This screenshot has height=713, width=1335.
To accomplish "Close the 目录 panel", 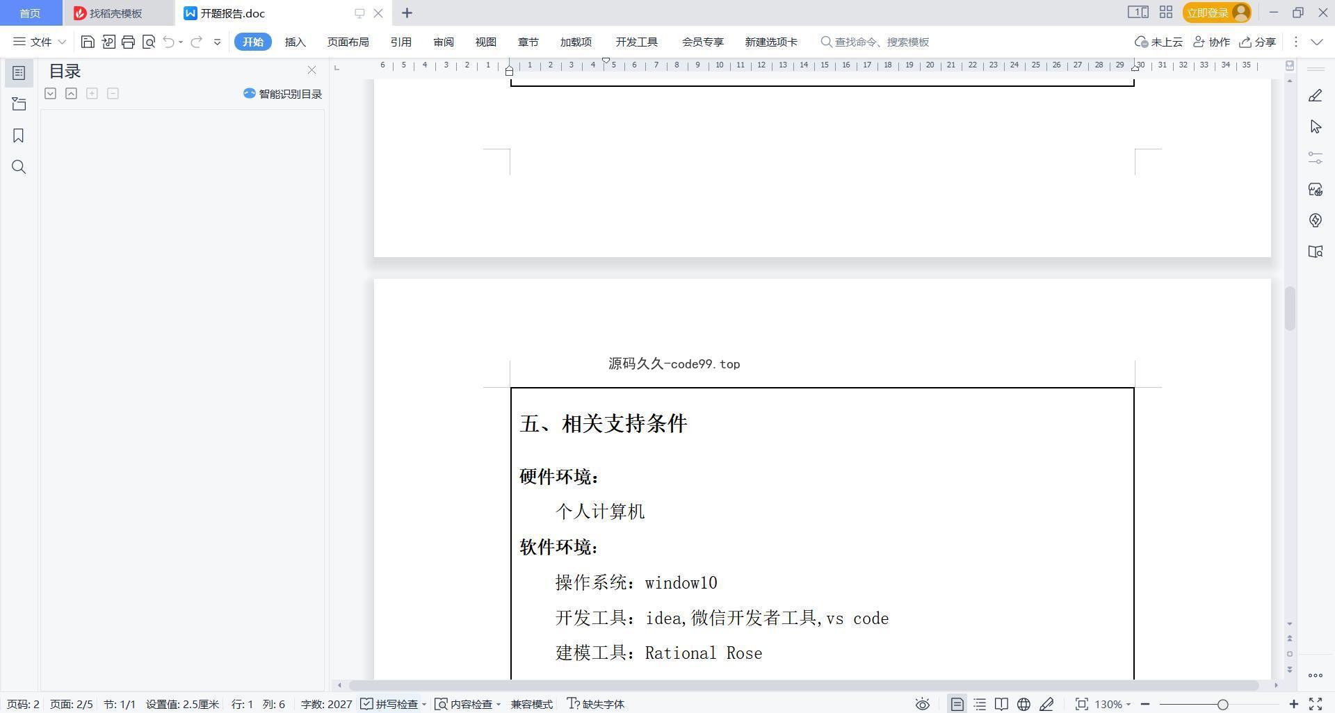I will point(311,70).
